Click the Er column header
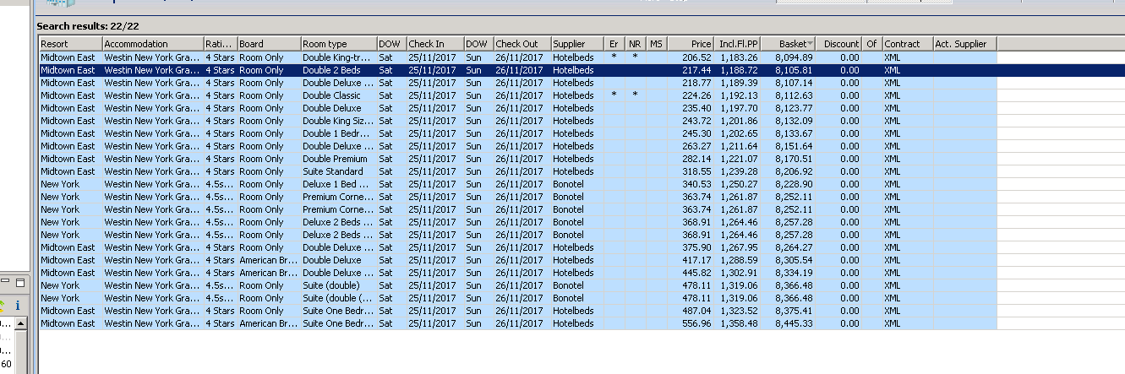1125x374 pixels. coord(614,44)
